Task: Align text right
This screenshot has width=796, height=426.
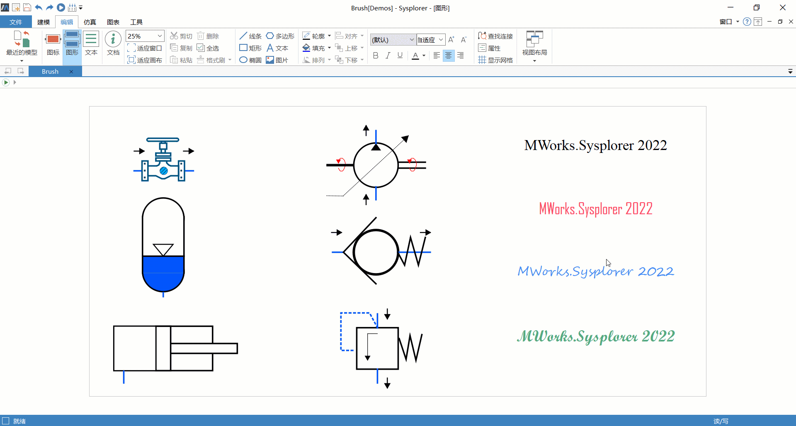Action: [x=461, y=56]
